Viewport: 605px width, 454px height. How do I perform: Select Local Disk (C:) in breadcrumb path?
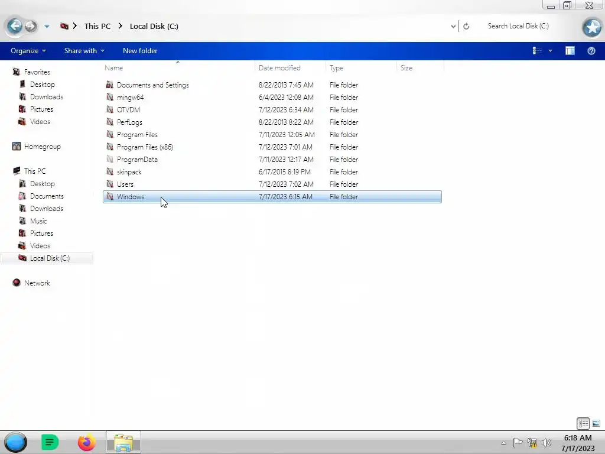click(154, 26)
